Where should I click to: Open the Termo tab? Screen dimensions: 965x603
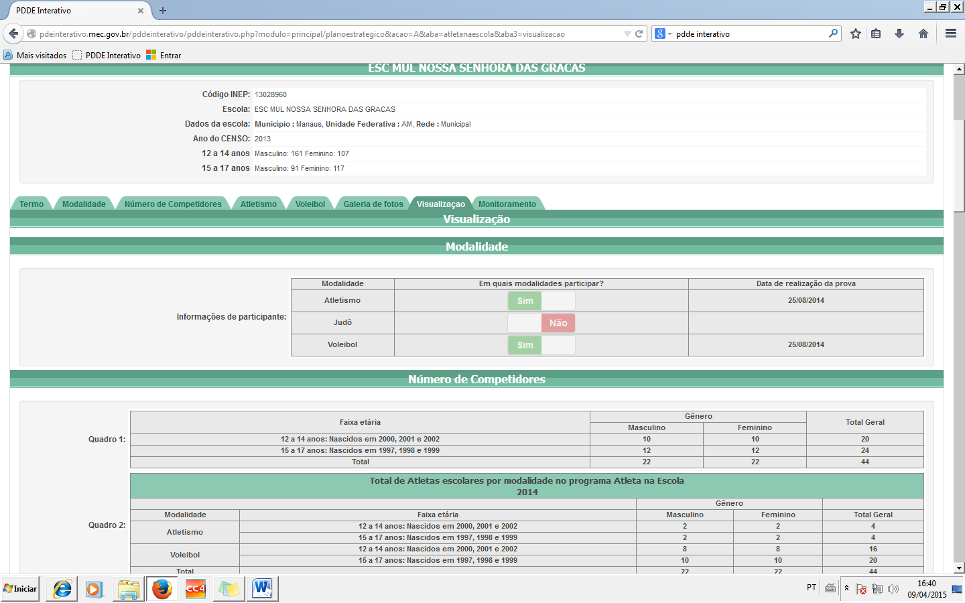pos(31,204)
